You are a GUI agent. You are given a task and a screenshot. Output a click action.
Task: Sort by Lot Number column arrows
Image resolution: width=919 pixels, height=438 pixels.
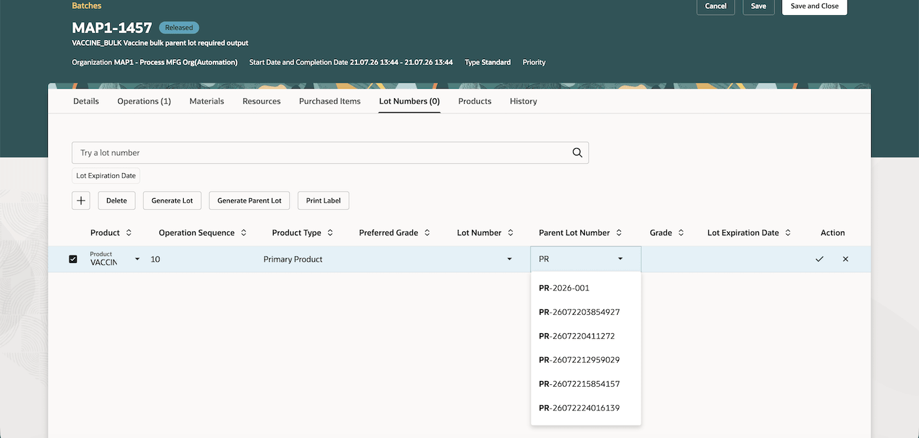511,233
